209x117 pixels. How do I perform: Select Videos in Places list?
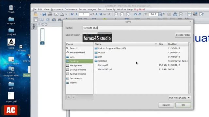[79, 83]
